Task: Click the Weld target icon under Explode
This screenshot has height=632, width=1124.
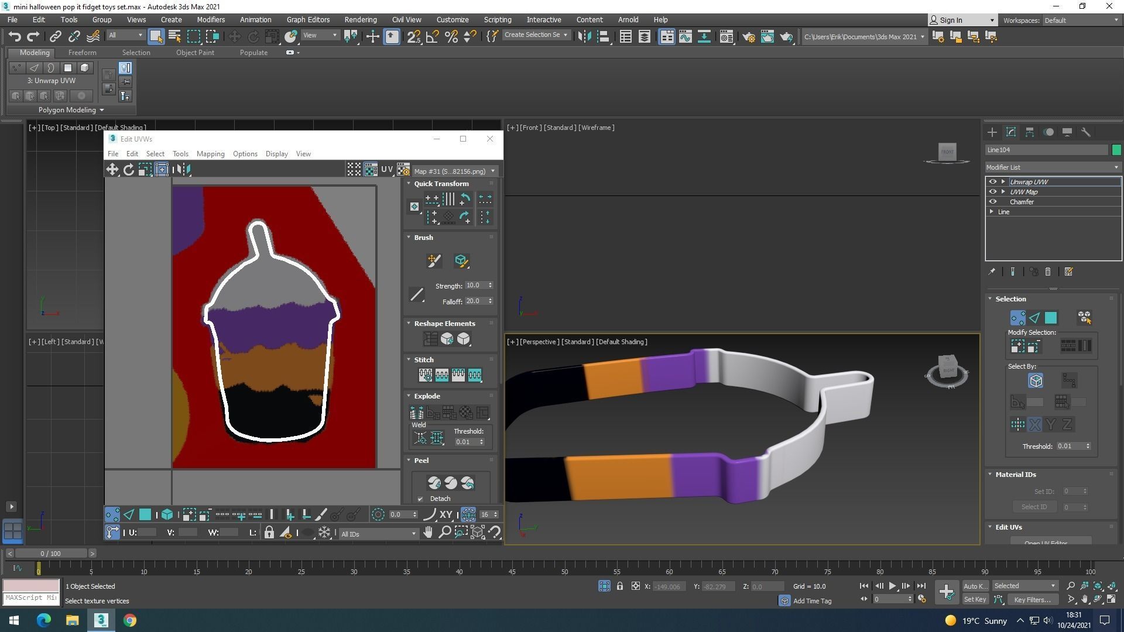Action: 420,438
